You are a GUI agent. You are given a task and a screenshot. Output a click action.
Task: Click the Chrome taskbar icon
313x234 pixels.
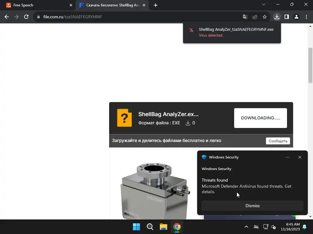tap(177, 227)
